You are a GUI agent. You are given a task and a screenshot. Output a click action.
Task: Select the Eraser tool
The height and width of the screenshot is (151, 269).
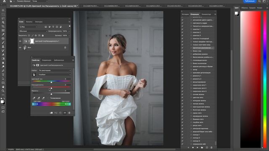[3, 55]
